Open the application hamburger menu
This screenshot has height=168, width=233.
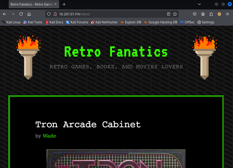227,14
